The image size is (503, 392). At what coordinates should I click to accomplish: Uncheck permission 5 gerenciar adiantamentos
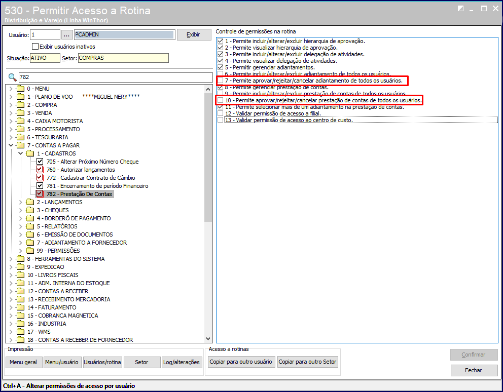(221, 67)
